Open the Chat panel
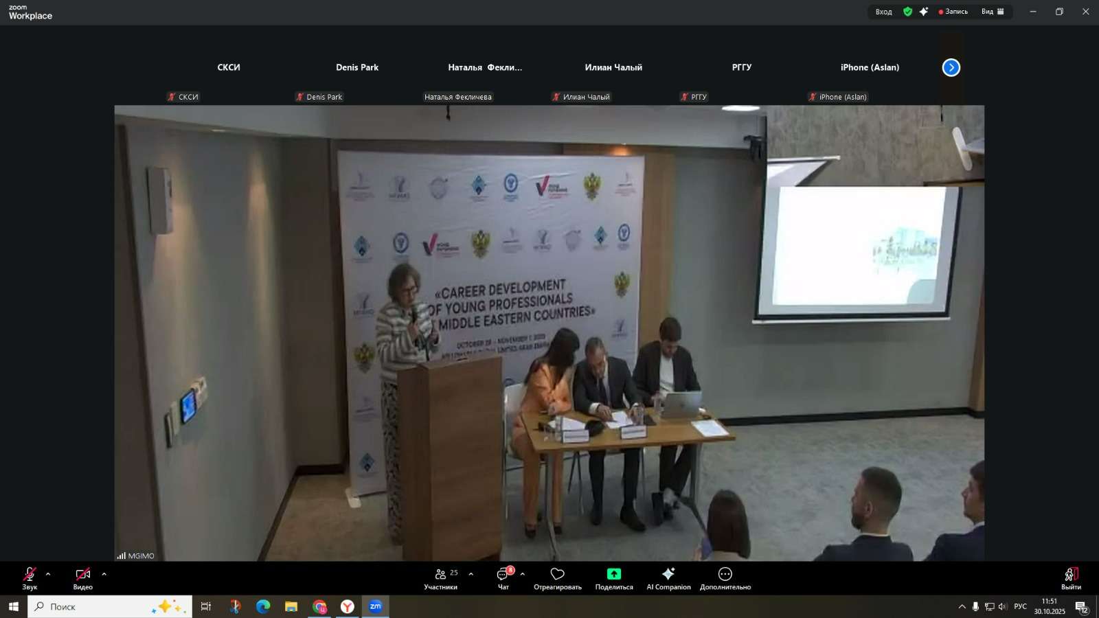 503,578
